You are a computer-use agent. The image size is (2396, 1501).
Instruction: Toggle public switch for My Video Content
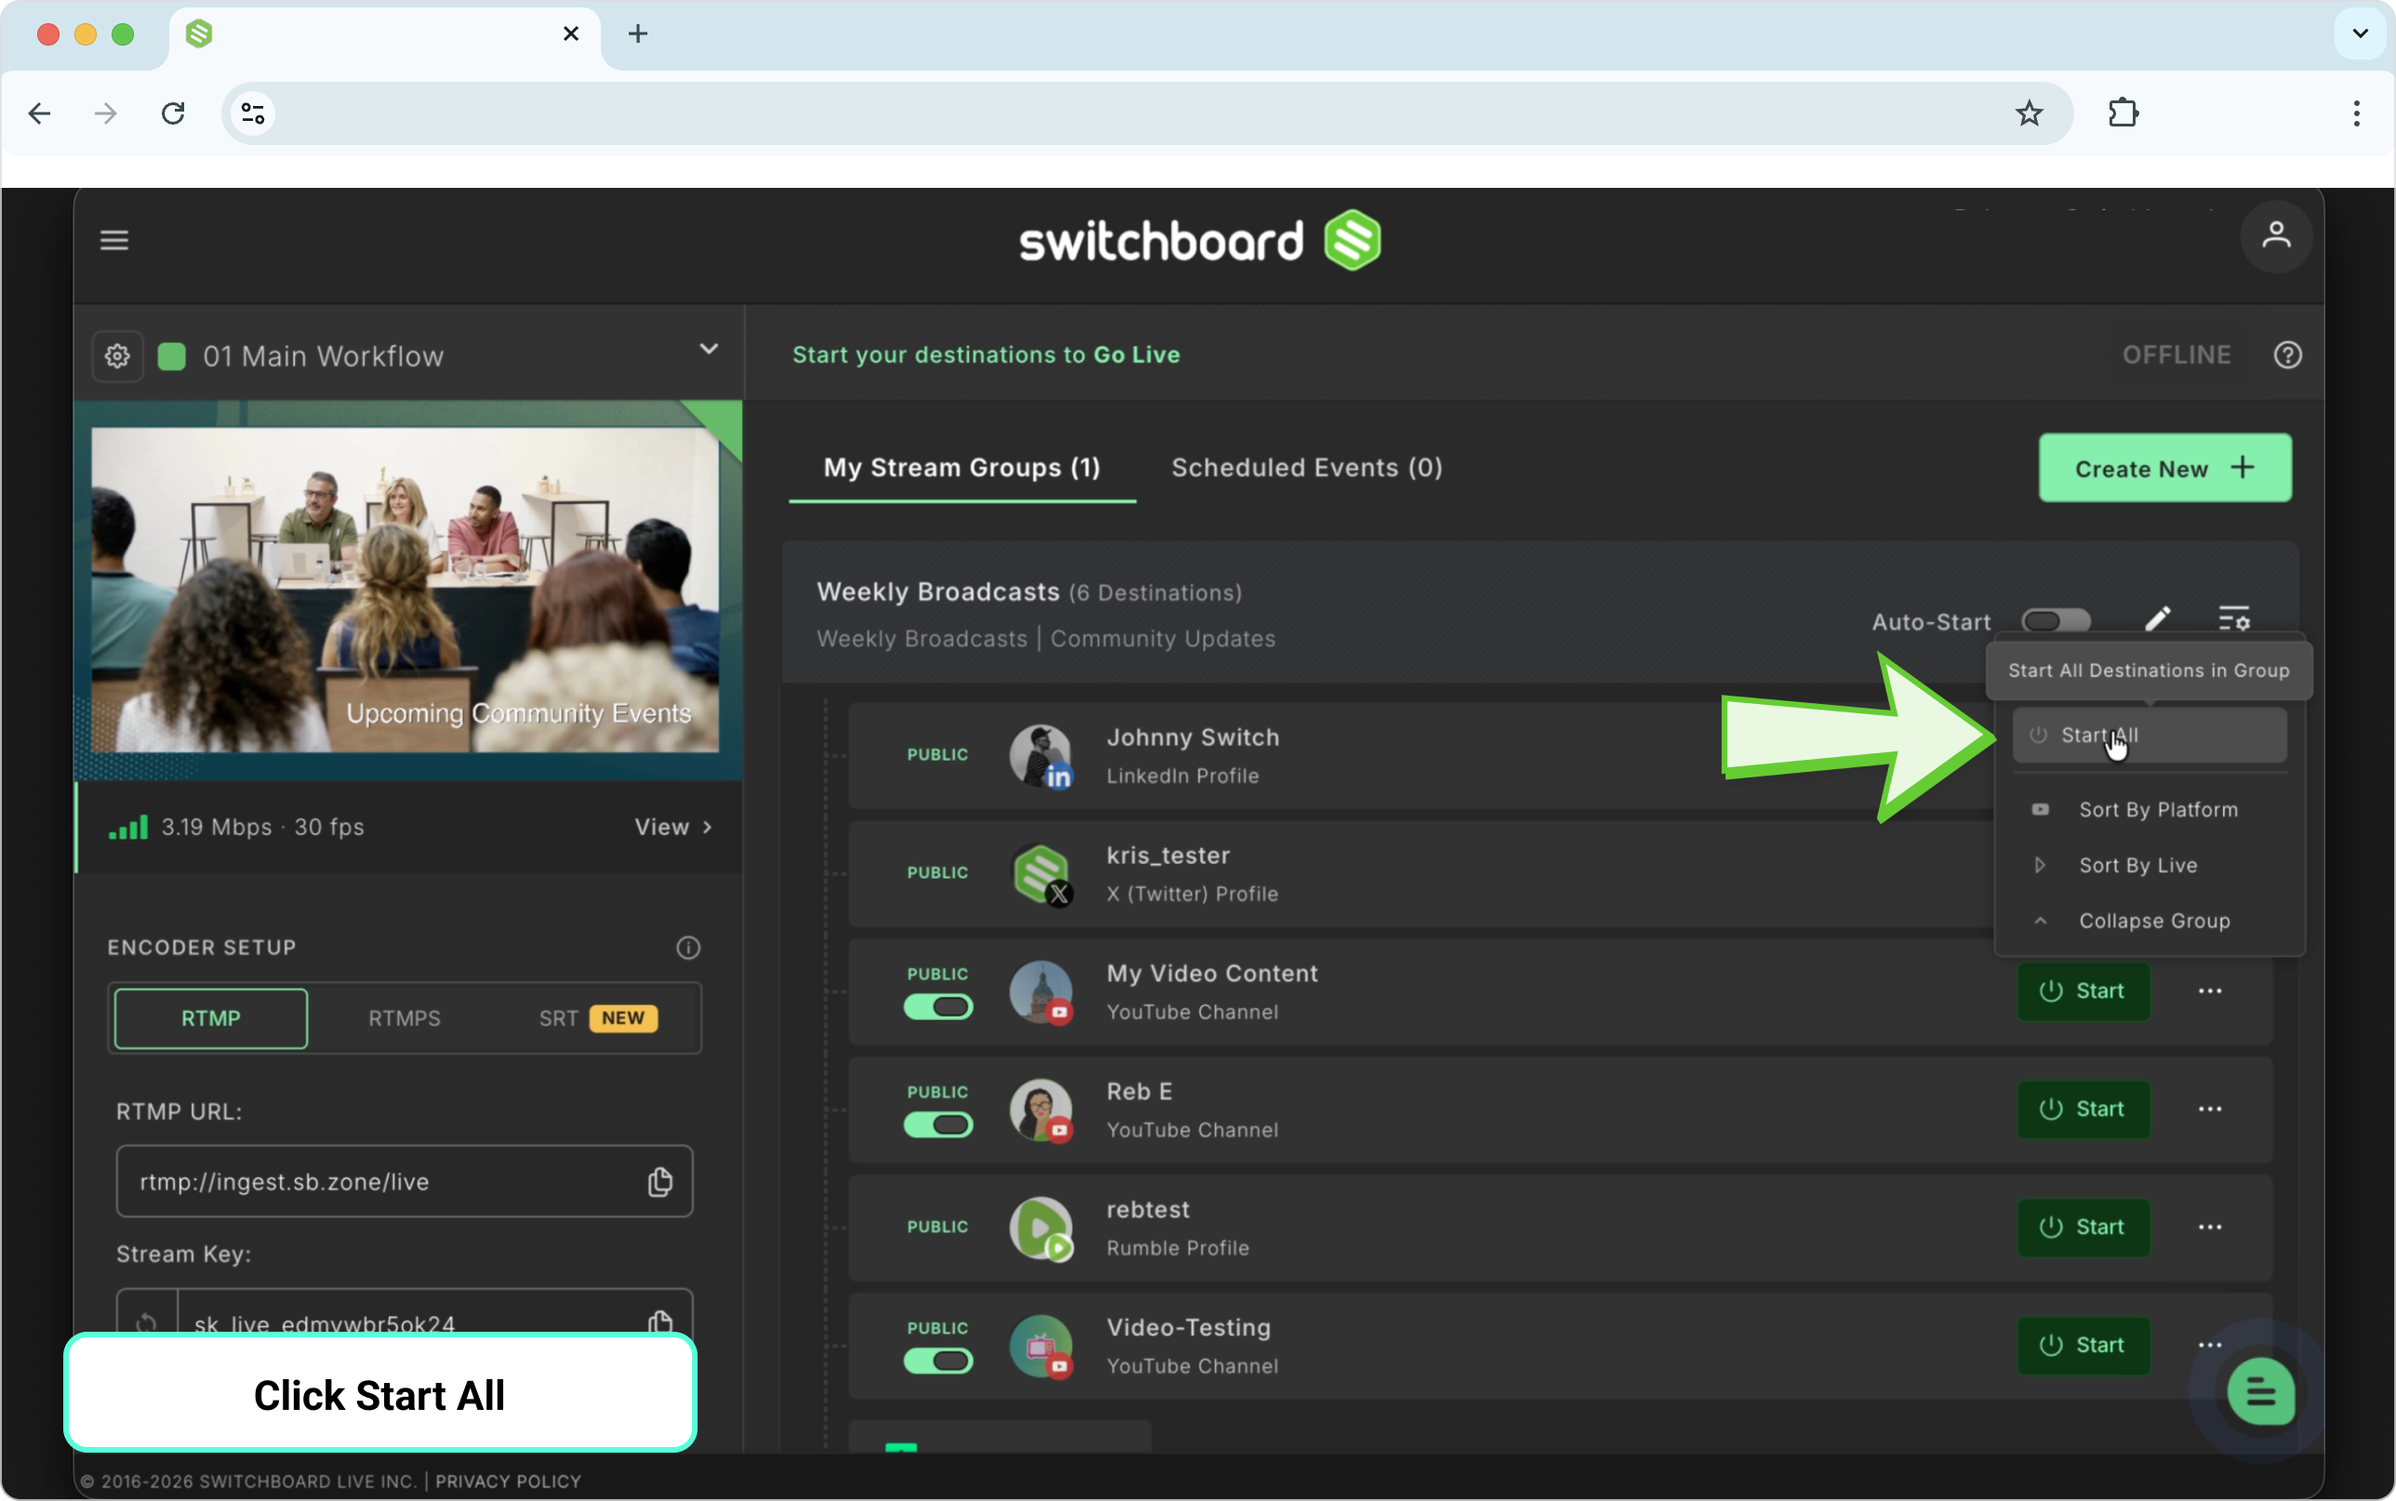click(938, 1006)
